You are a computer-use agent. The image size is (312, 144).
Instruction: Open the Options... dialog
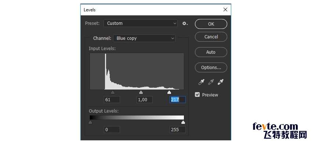coord(211,68)
